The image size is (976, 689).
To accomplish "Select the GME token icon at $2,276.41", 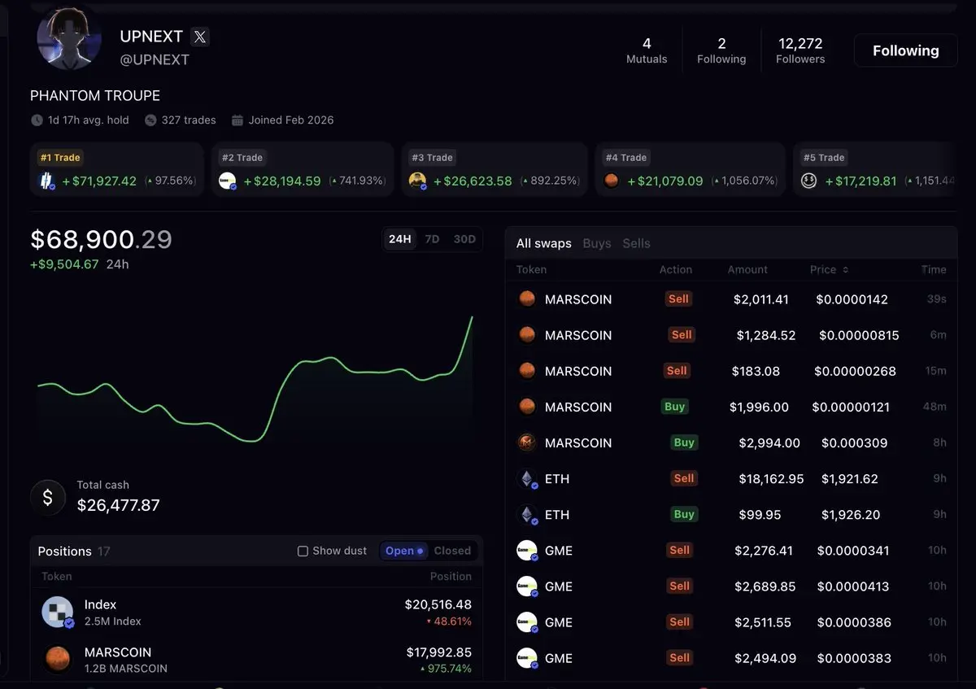I will tap(527, 551).
